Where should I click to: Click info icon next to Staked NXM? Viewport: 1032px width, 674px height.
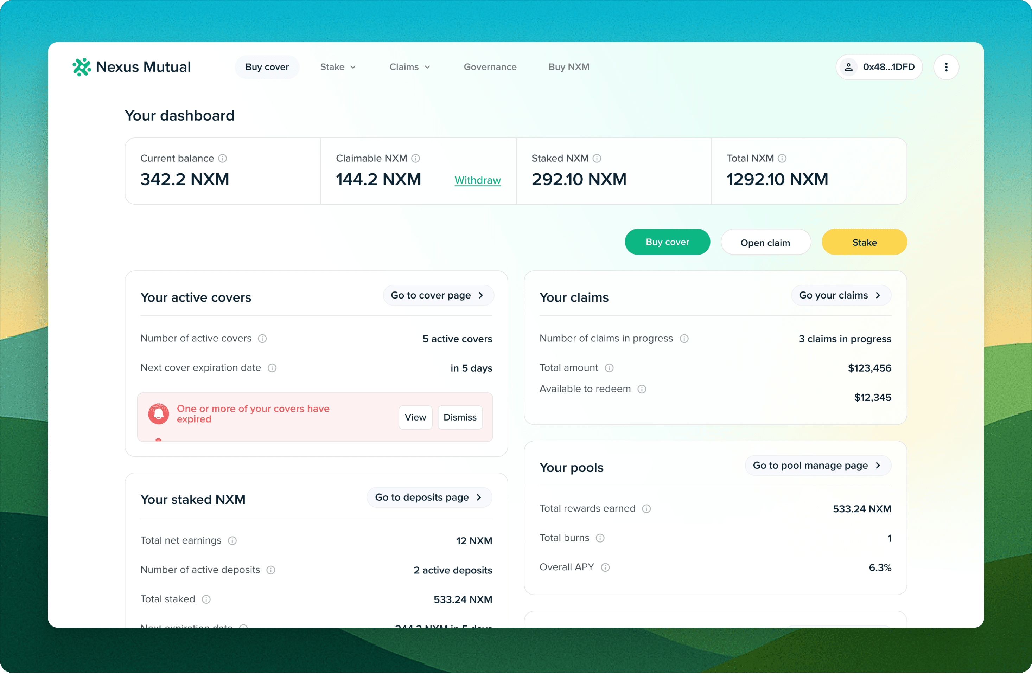[x=597, y=159]
